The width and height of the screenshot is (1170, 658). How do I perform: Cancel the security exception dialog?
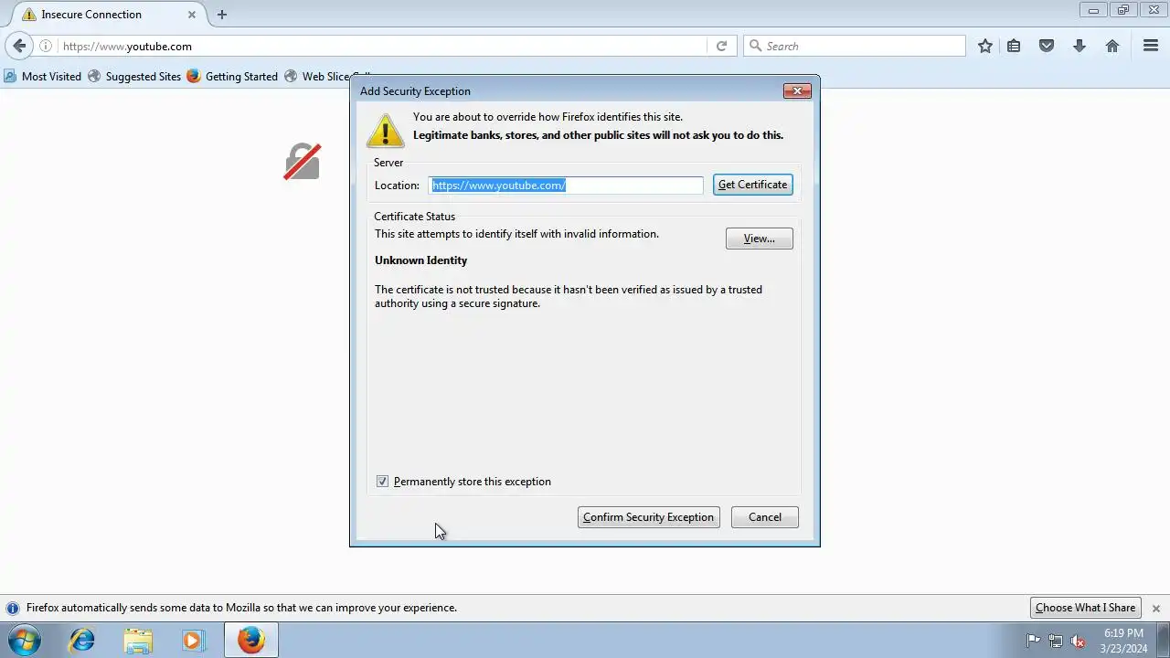click(765, 517)
